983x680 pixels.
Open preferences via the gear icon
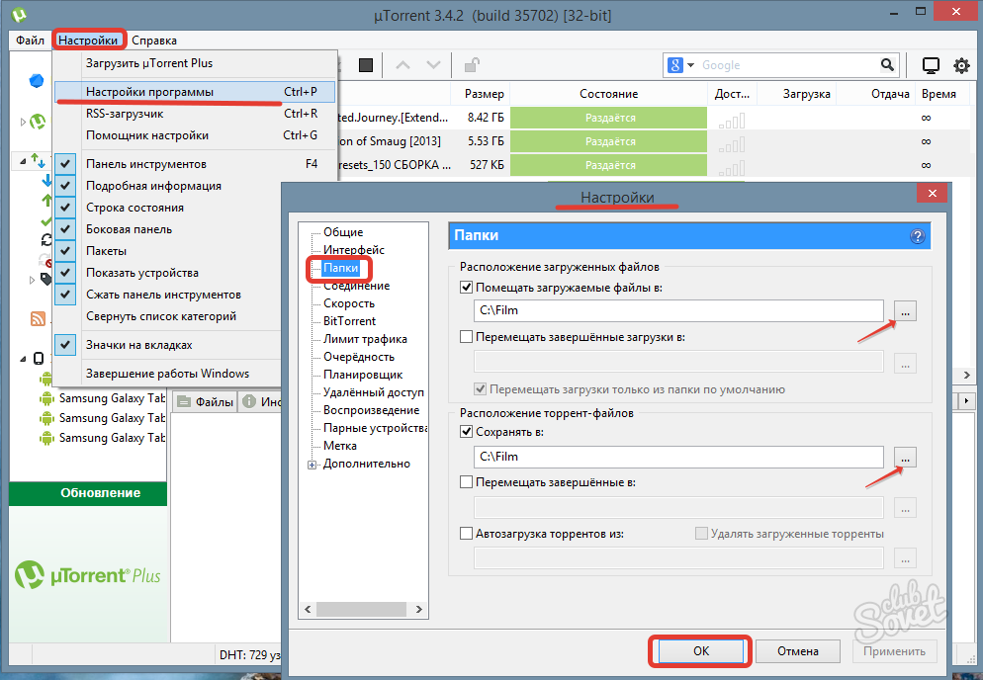coord(961,65)
